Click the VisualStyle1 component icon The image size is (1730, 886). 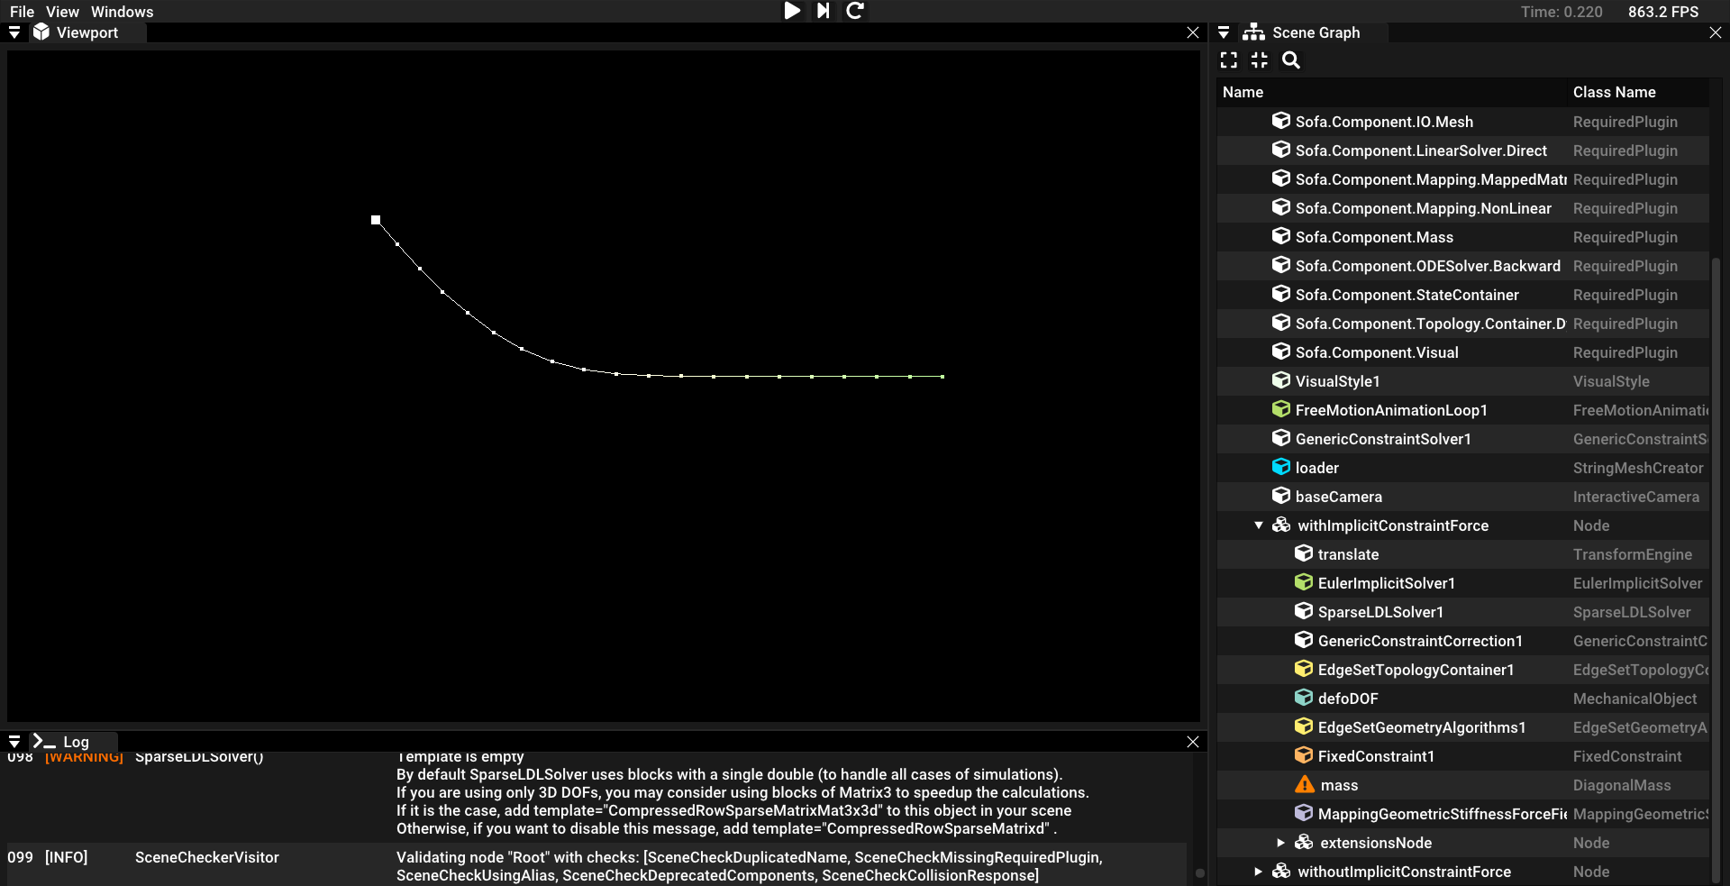point(1281,380)
